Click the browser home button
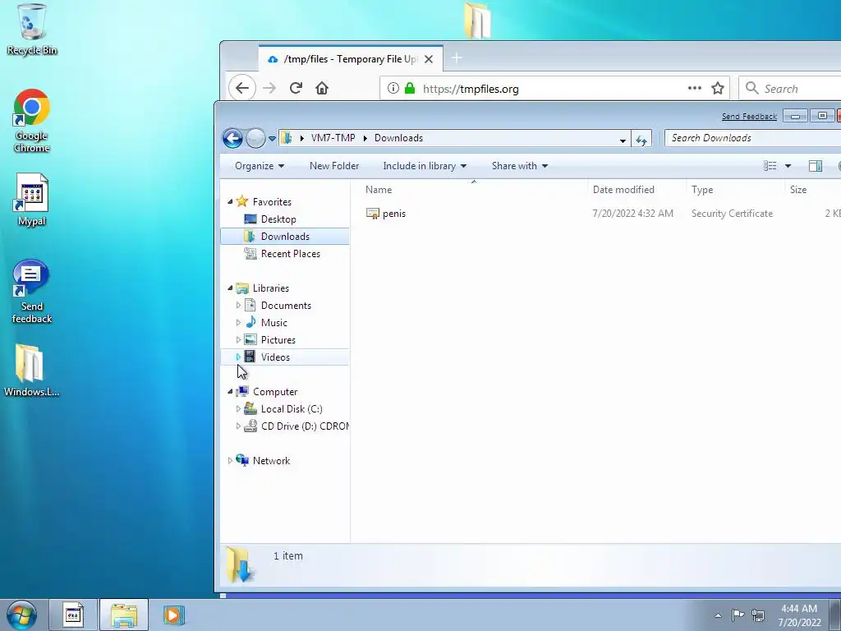841x631 pixels. click(322, 88)
